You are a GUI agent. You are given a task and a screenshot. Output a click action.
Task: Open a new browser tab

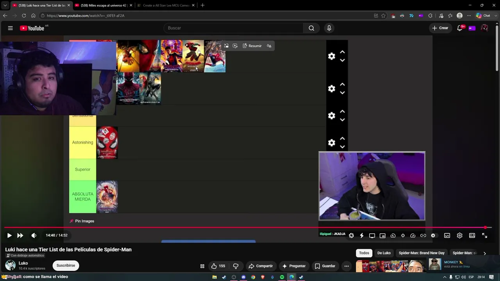[x=202, y=5]
